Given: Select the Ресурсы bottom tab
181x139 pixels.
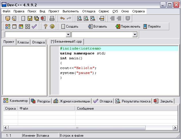Looking at the screenshot, I should [x=41, y=101].
